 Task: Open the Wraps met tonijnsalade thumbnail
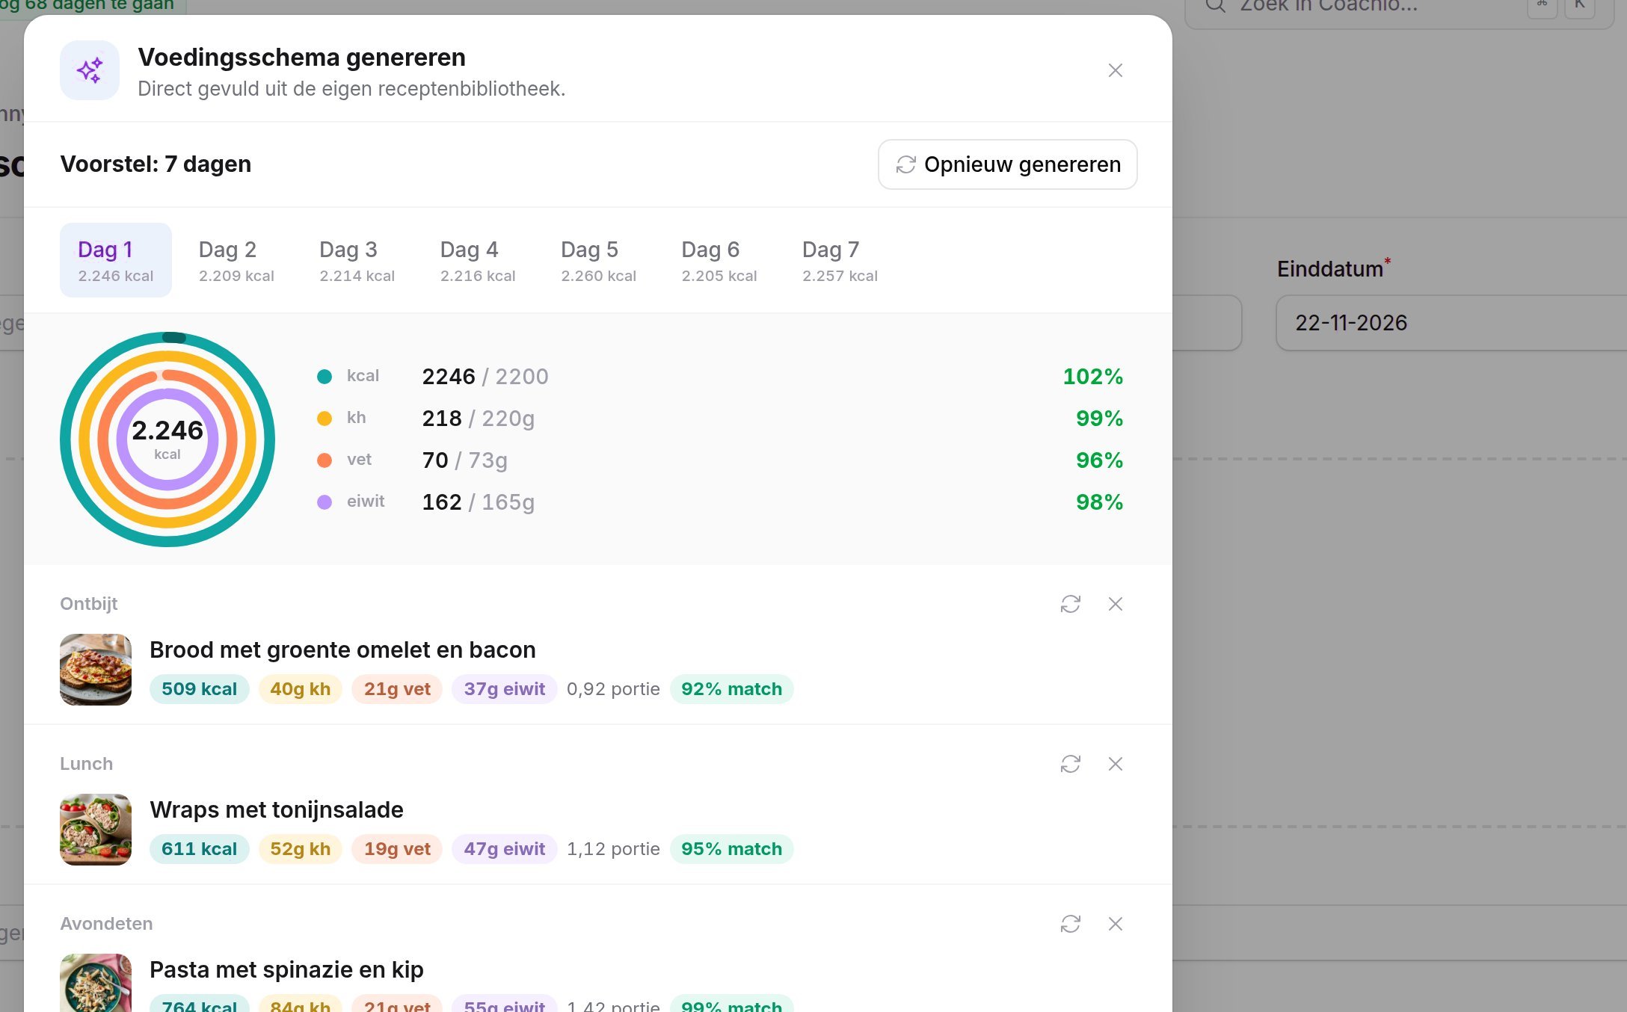tap(96, 830)
